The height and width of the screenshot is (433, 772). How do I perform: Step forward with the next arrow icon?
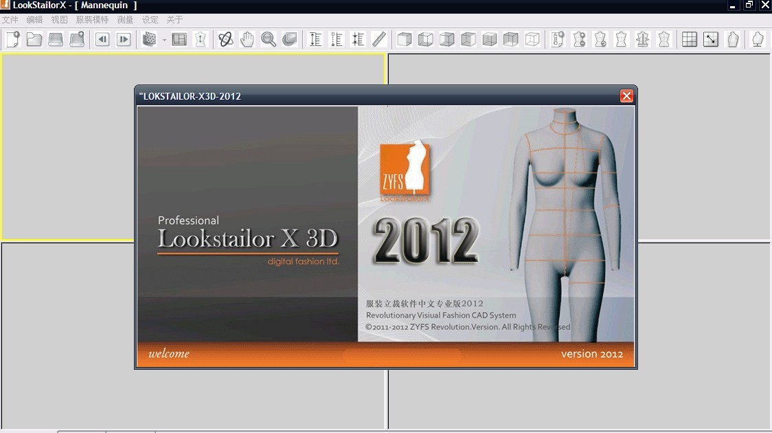[124, 39]
